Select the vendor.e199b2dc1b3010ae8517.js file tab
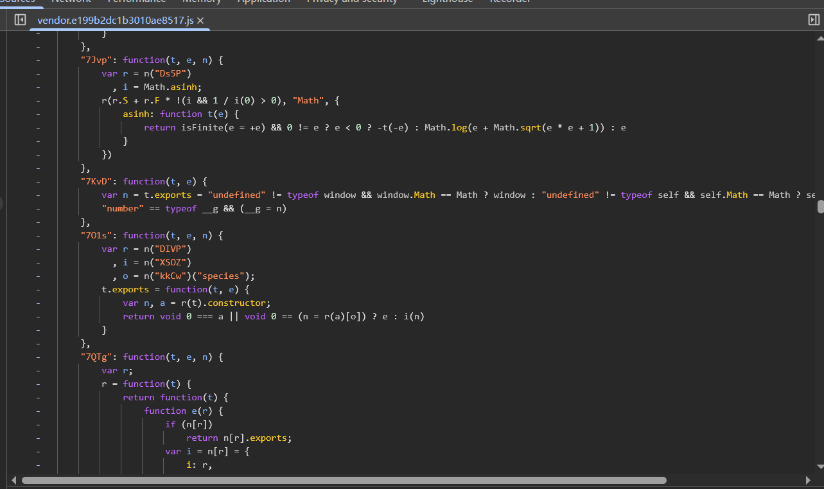824x489 pixels. [115, 21]
